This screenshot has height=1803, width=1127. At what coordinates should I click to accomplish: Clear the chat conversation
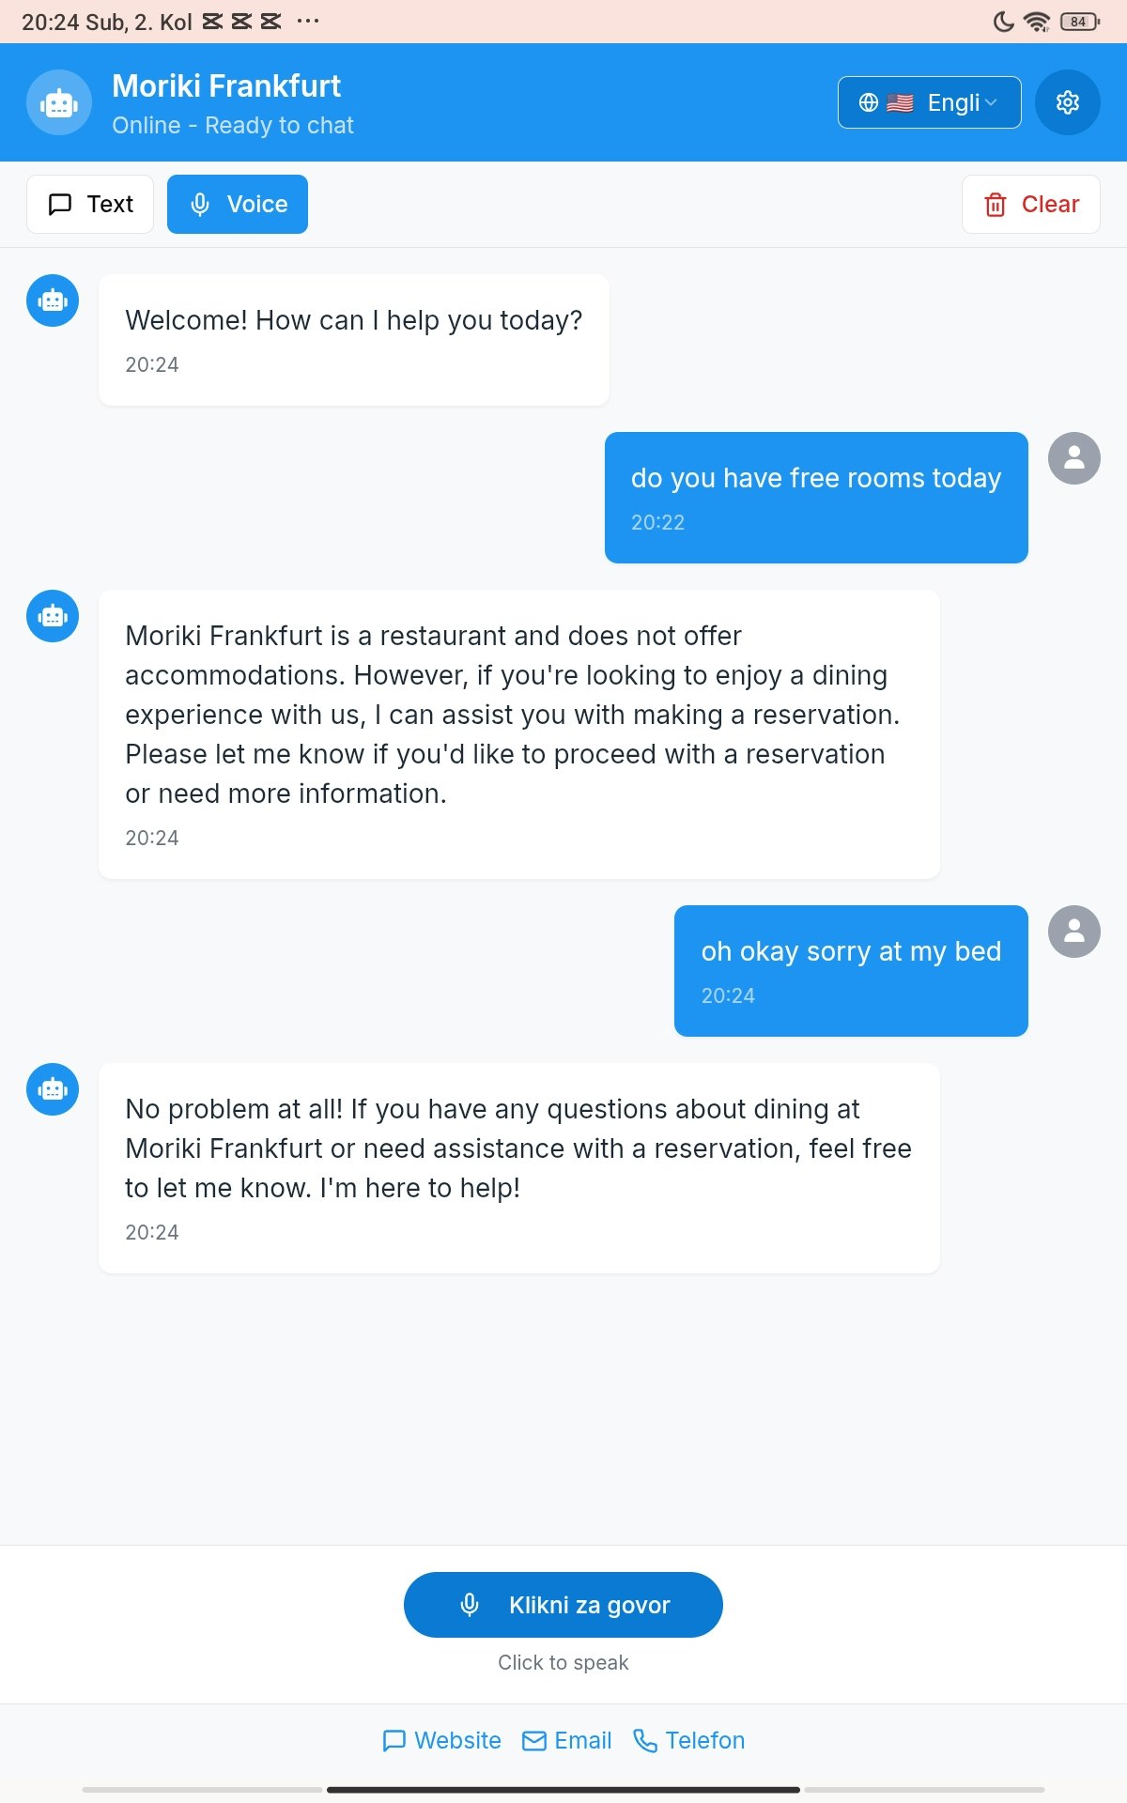click(1030, 204)
